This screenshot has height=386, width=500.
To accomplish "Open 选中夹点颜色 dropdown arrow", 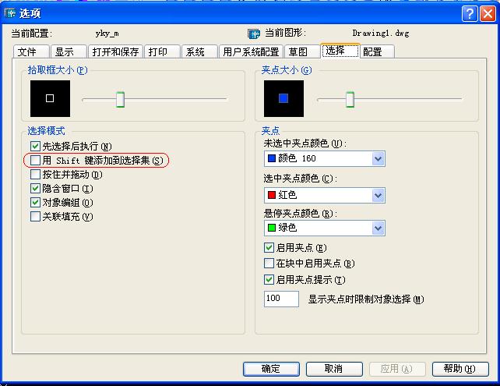I will tap(379, 195).
